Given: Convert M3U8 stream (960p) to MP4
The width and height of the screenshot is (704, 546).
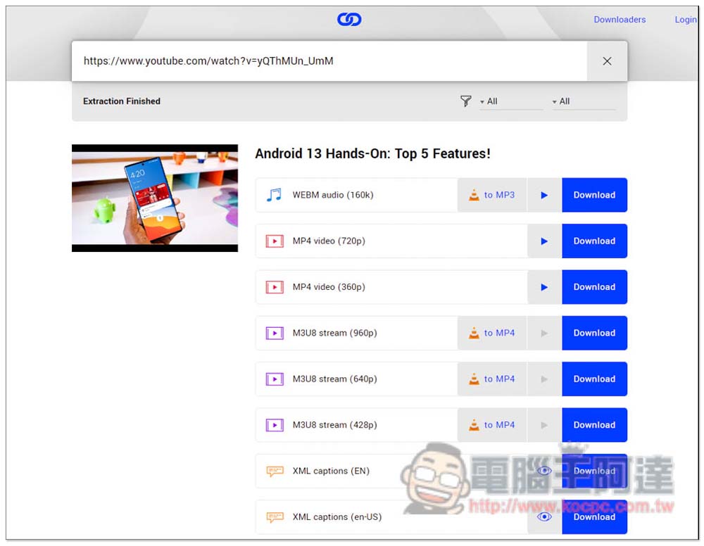Looking at the screenshot, I should pos(492,333).
